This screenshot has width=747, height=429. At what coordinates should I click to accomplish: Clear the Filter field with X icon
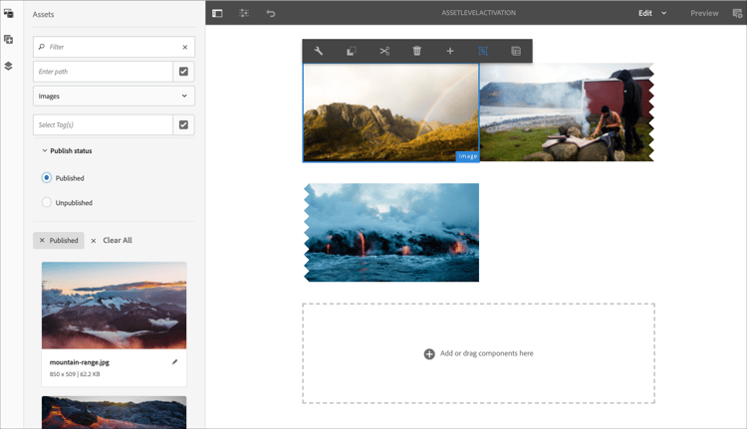tap(185, 47)
